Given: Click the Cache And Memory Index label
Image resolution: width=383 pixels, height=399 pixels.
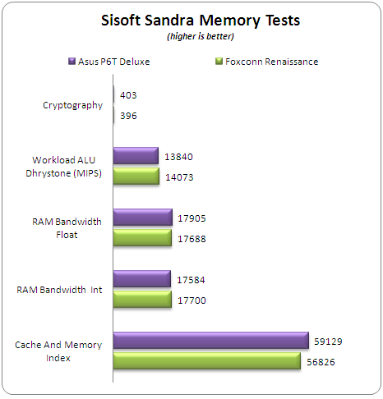Looking at the screenshot, I should [x=58, y=351].
